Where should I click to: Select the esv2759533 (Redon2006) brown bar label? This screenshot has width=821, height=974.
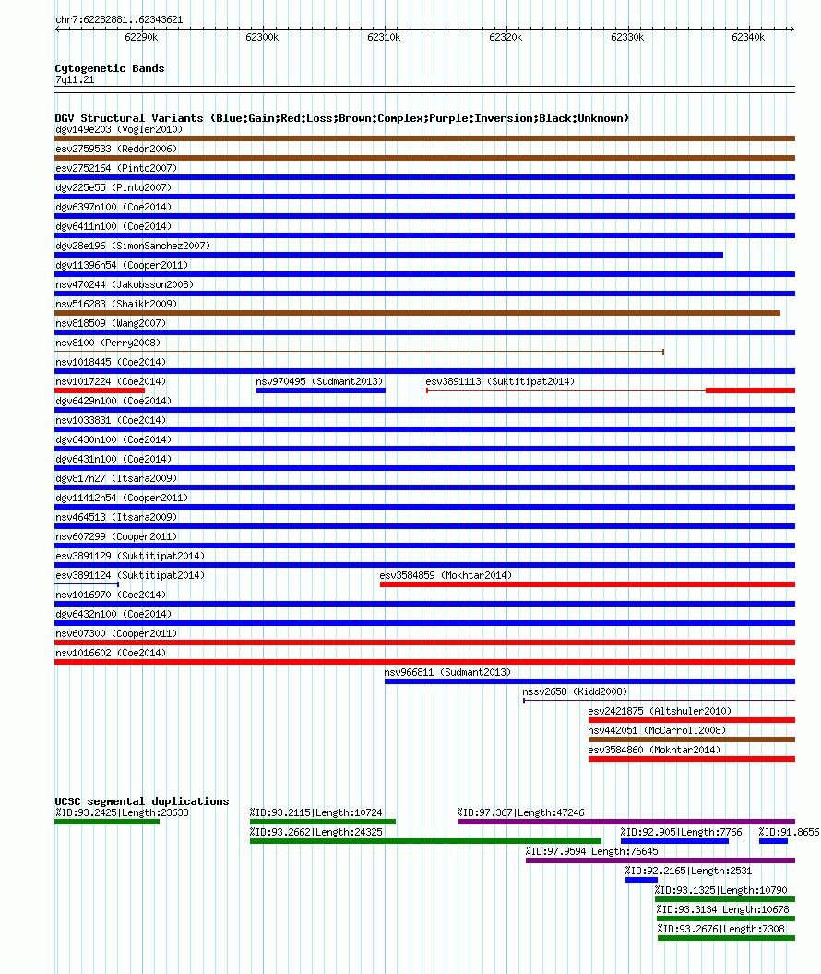point(116,149)
